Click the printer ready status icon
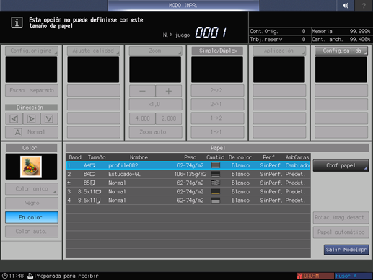This screenshot has width=373, height=280. pos(30,276)
